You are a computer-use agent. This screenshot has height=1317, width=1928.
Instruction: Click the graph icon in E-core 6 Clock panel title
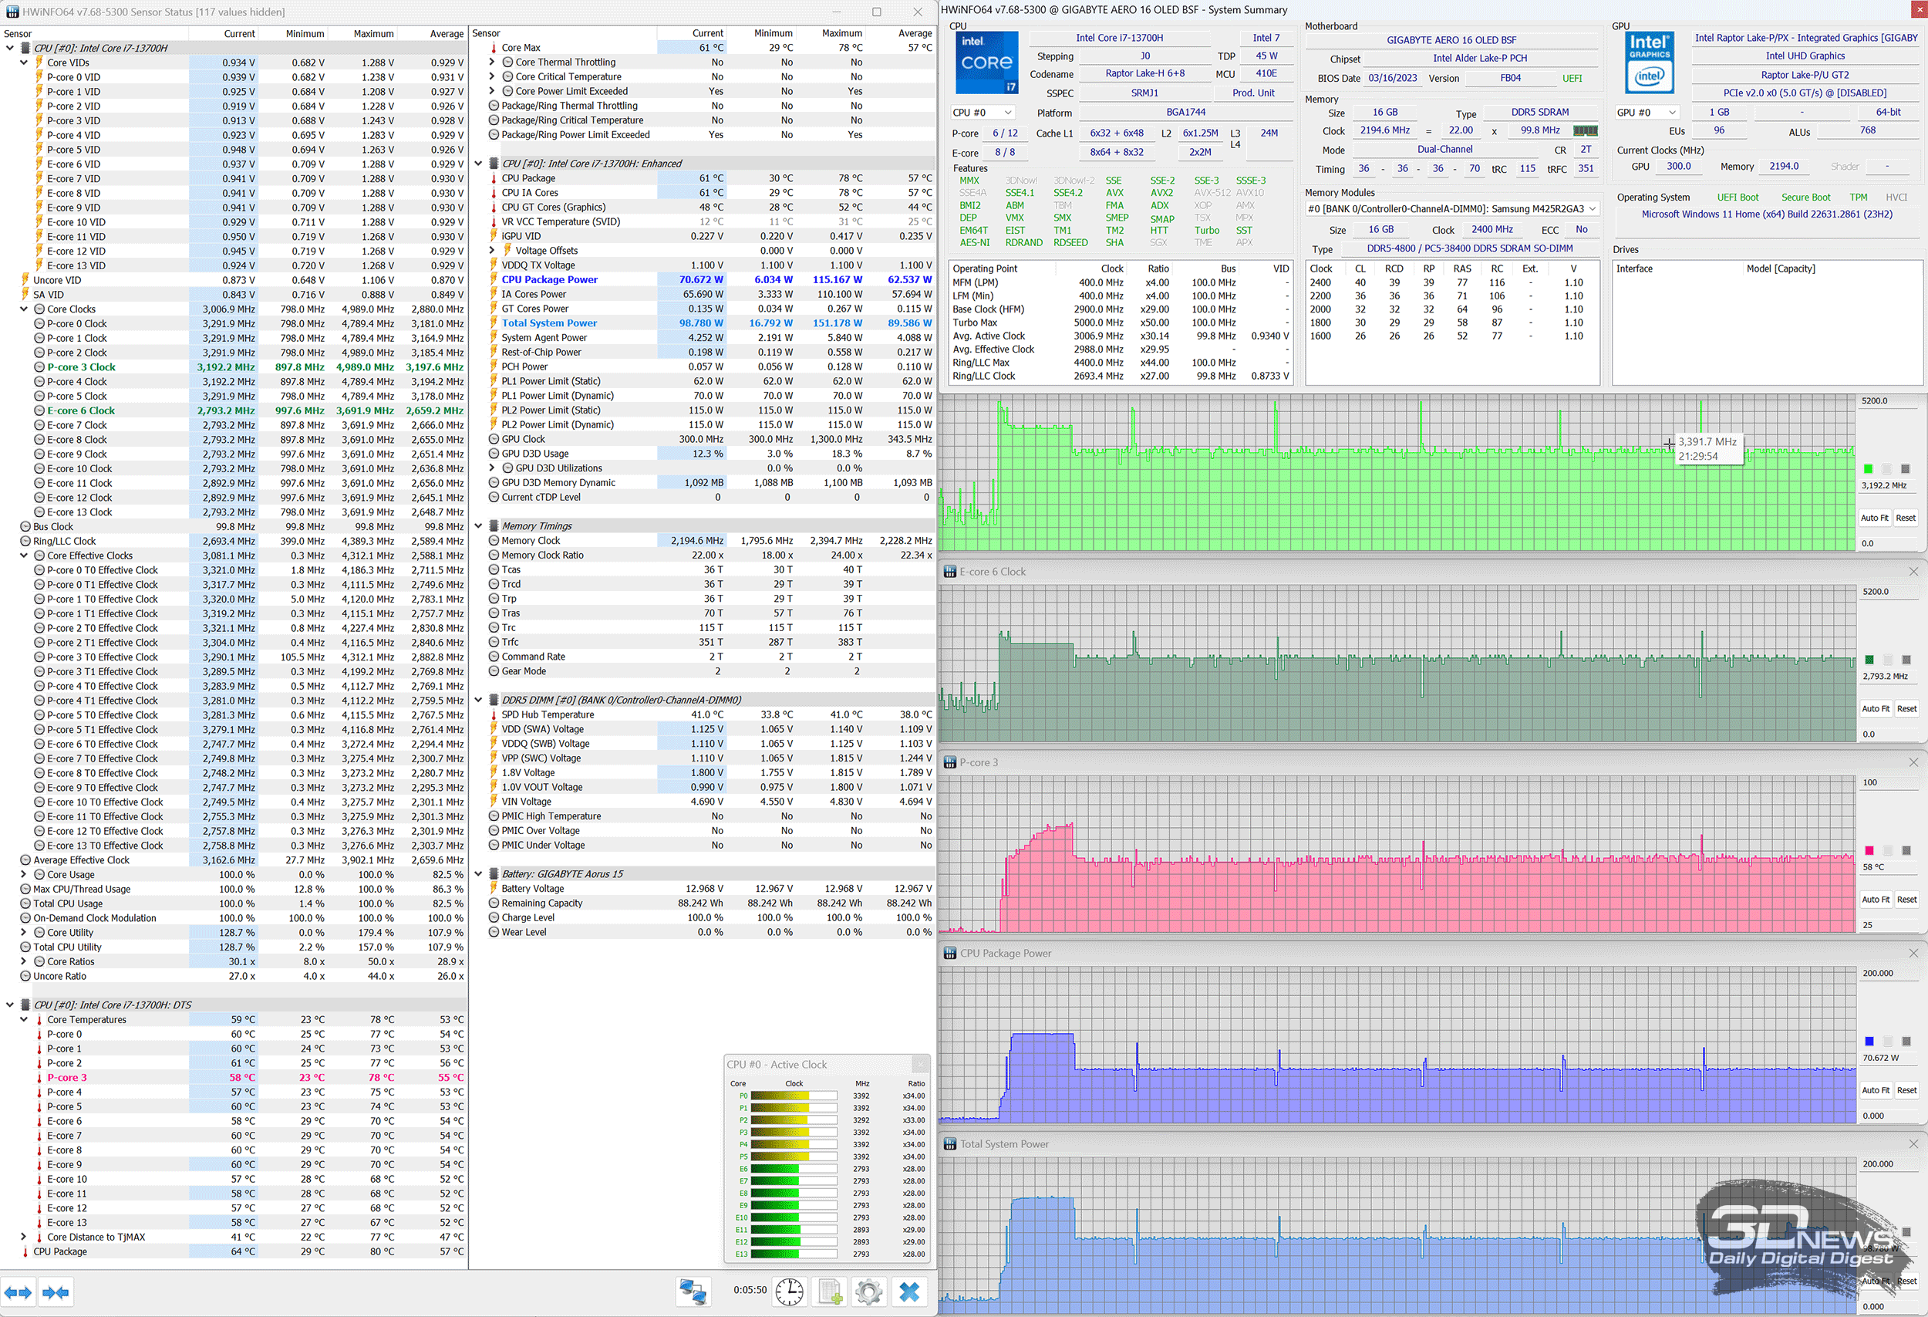pyautogui.click(x=950, y=572)
